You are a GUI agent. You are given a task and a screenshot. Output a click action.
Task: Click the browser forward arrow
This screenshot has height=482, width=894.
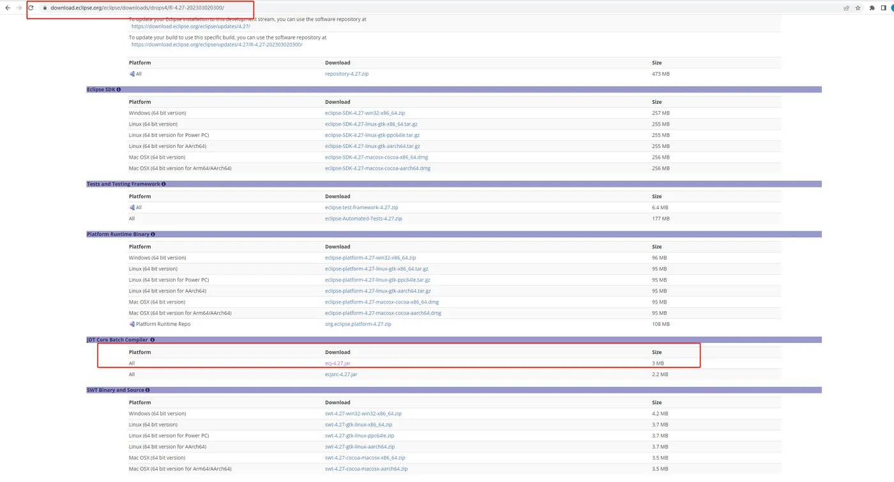(19, 8)
